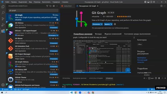
Task: Switch to Журнал изменений tab
Action: click(x=113, y=34)
